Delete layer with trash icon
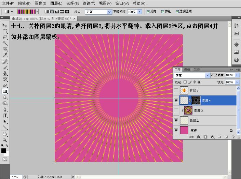This screenshot has width=241, height=179. (x=233, y=137)
